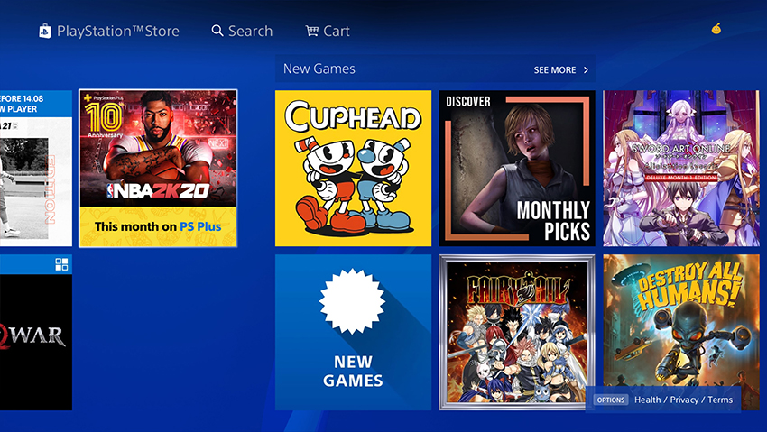Open the God of War tile
This screenshot has height=432, width=767.
pos(36,332)
